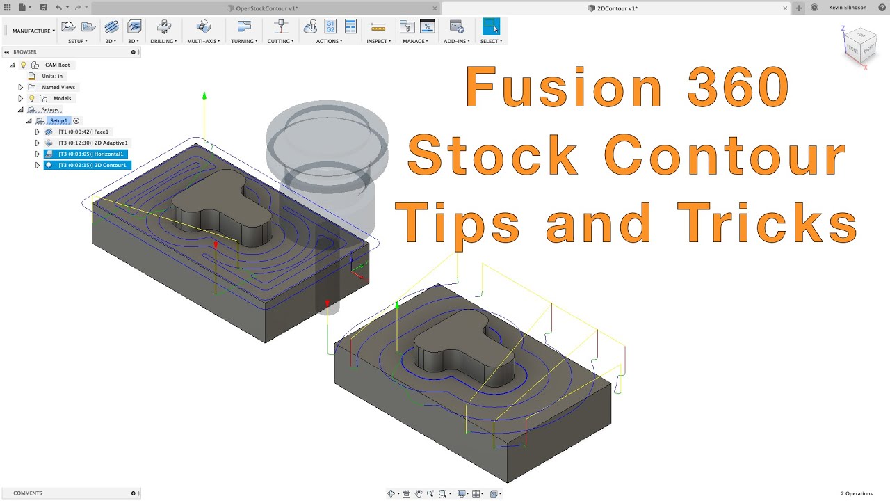The width and height of the screenshot is (890, 501).
Task: Click the Setup Sheet icon
Action: click(350, 27)
